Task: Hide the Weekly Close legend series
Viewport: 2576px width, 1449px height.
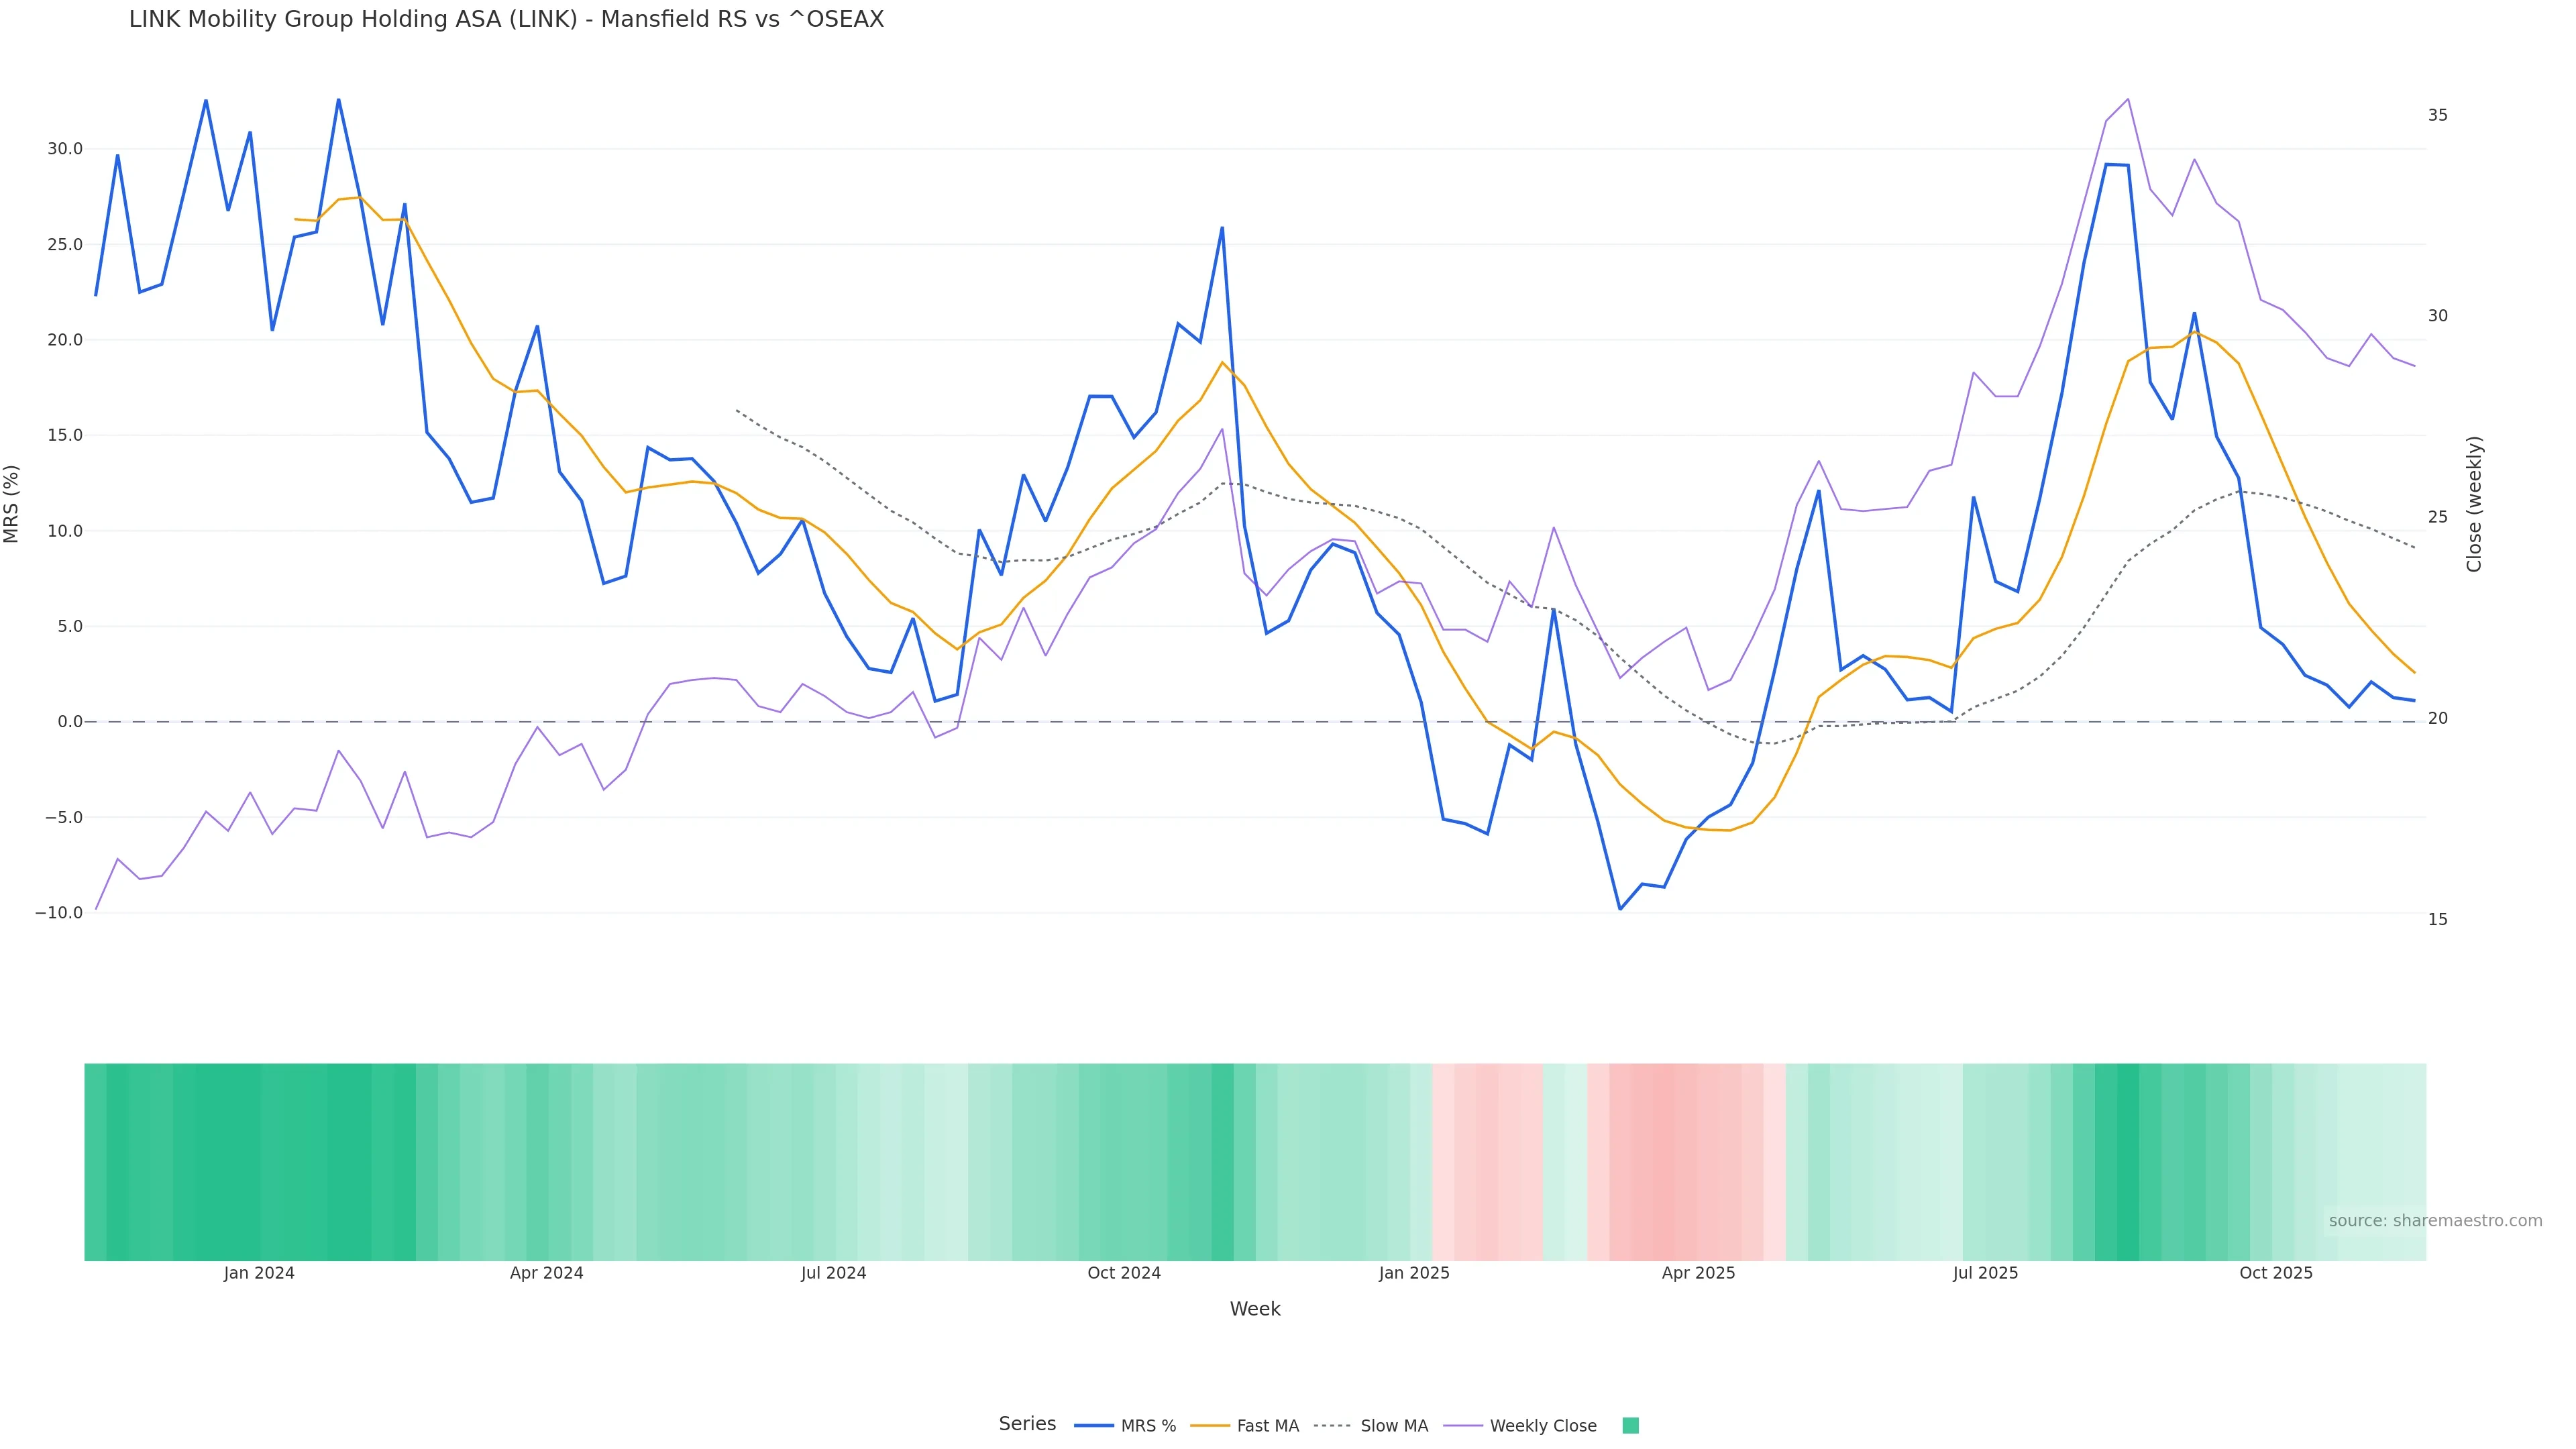Action: pos(1542,1426)
